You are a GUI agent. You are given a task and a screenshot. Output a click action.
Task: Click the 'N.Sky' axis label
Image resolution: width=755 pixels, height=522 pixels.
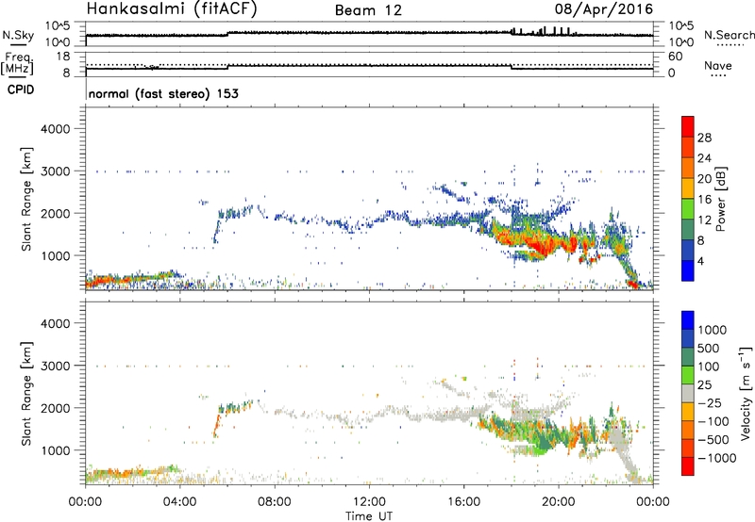tap(18, 35)
